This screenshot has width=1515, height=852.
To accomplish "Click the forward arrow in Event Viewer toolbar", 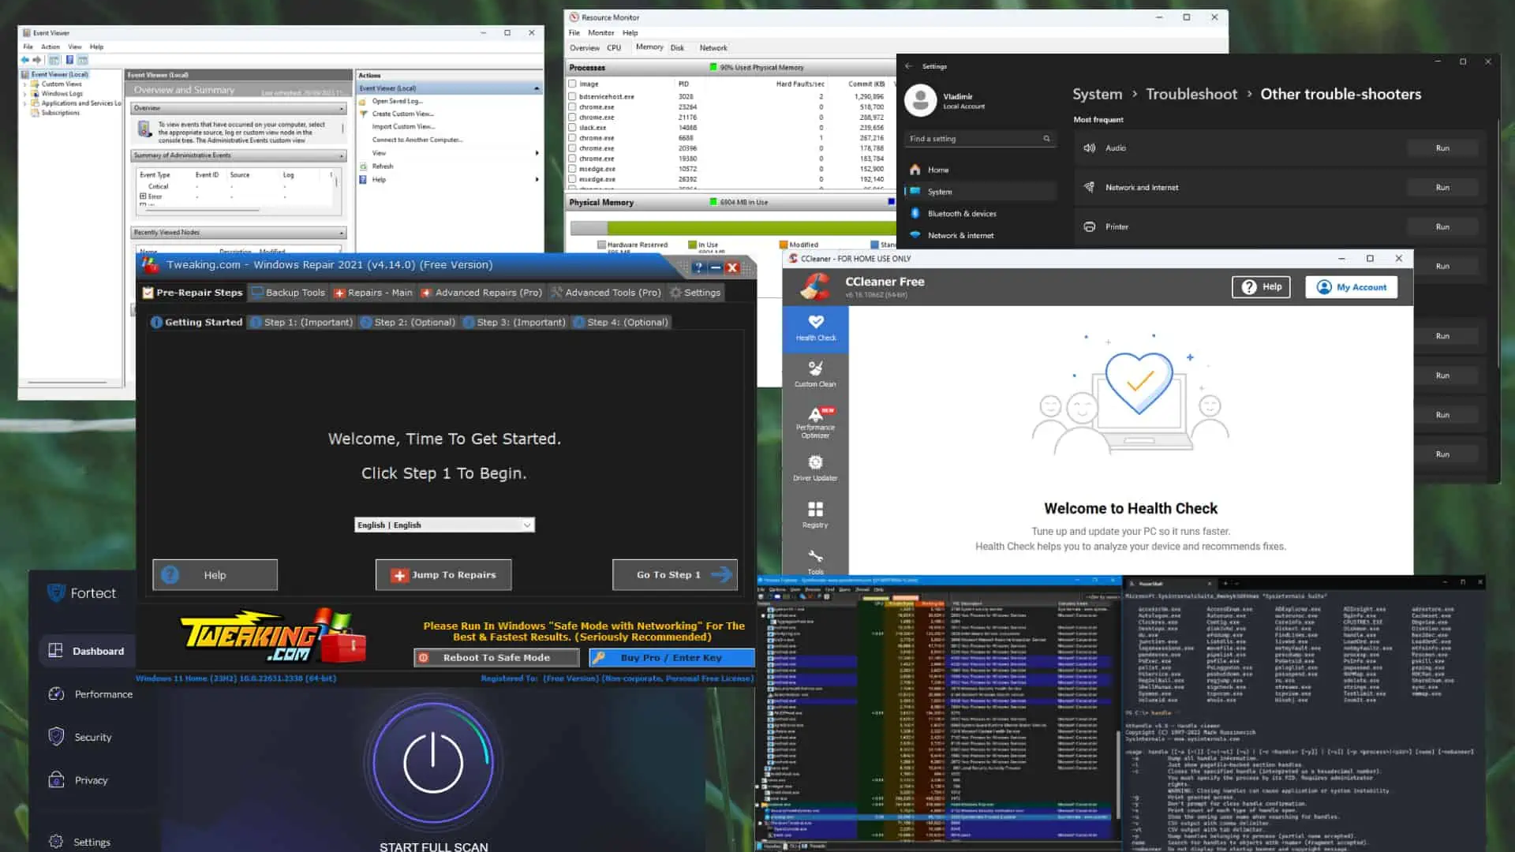I will click(x=36, y=60).
